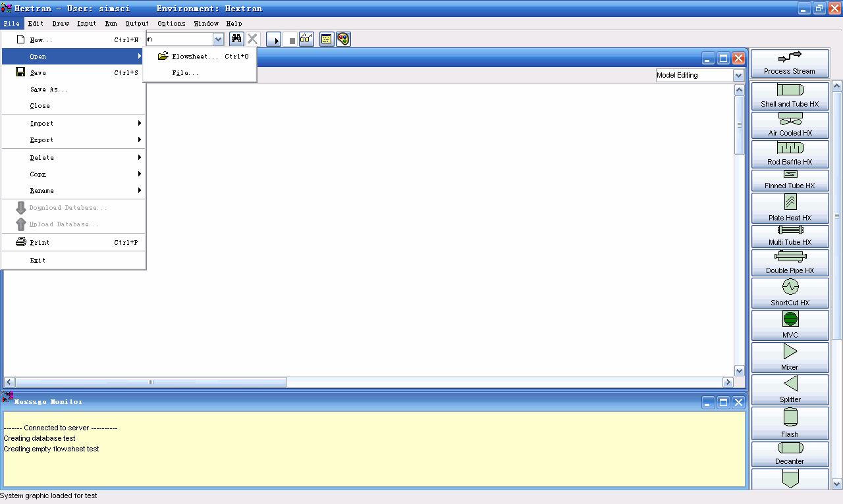Expand the Delete submenu
The image size is (843, 504).
coord(74,158)
